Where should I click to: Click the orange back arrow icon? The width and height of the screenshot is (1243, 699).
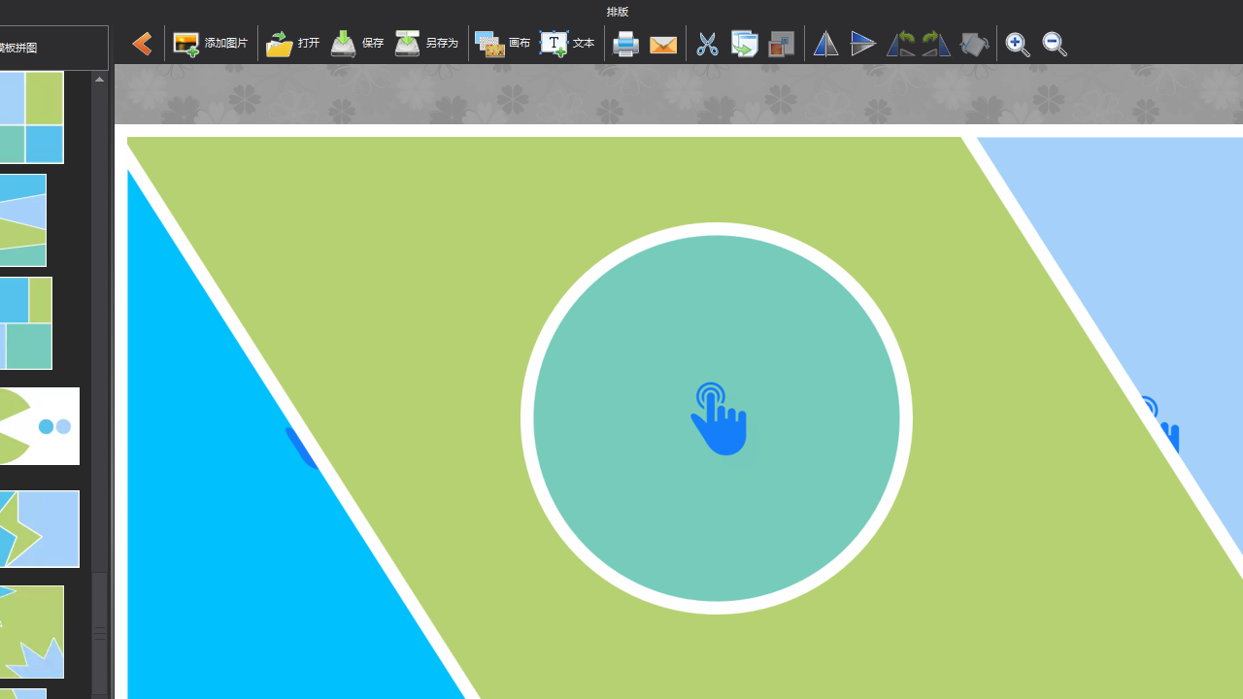(x=142, y=44)
